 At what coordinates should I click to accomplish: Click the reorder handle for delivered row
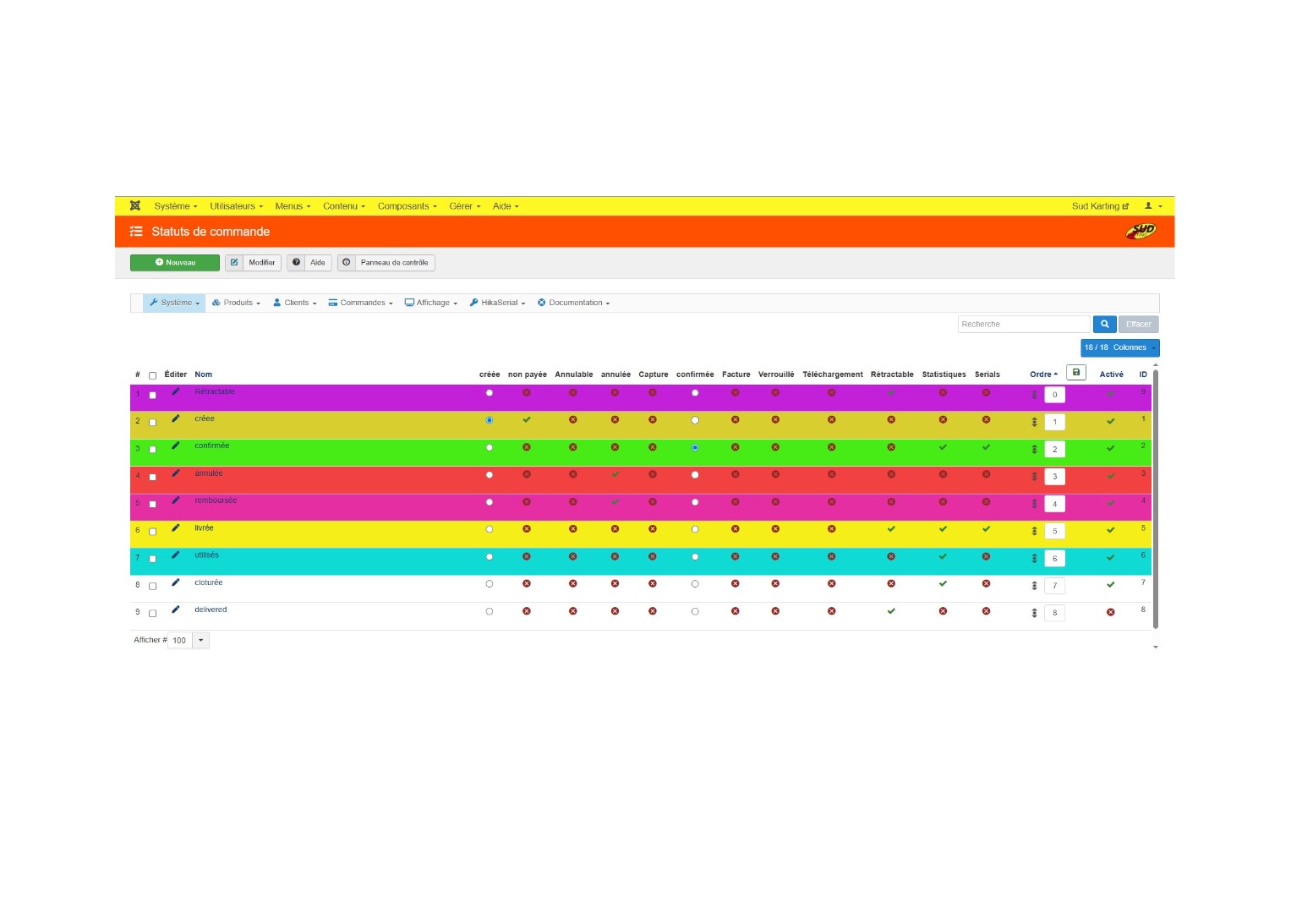(x=1034, y=613)
